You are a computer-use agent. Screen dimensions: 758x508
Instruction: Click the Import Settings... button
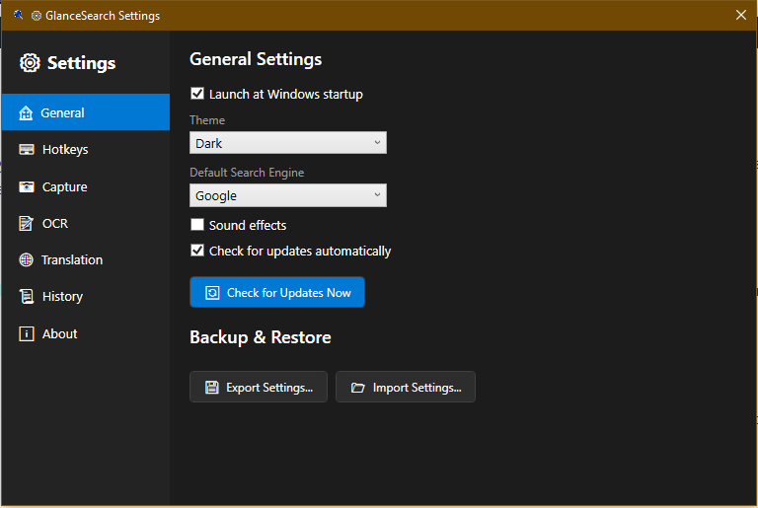pos(406,387)
